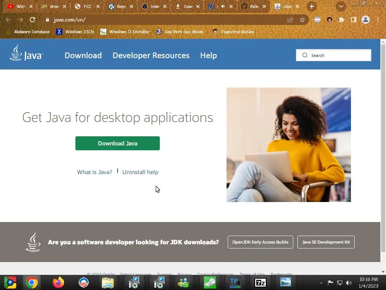
Task: Launch Firefox from the taskbar
Action: tap(58, 282)
